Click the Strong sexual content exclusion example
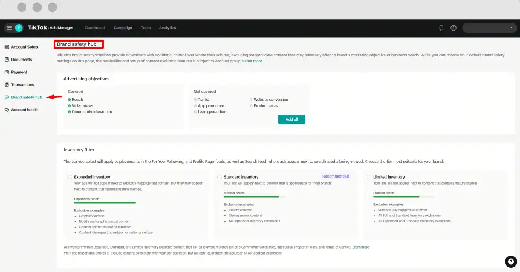Screen dimensions: 520x272 pyautogui.click(x=245, y=215)
